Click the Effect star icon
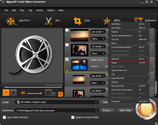158x125 pixels. pos(107,21)
